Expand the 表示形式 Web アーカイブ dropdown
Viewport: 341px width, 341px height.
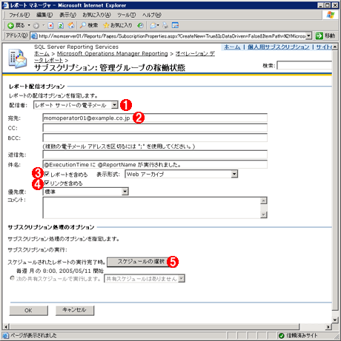(182, 174)
